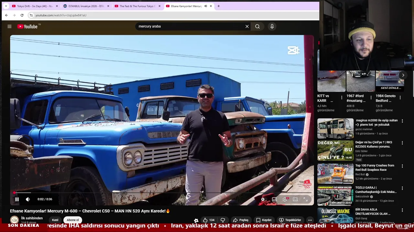Open the İlk sahibinden channel avatar
The width and height of the screenshot is (414, 232).
(14, 220)
